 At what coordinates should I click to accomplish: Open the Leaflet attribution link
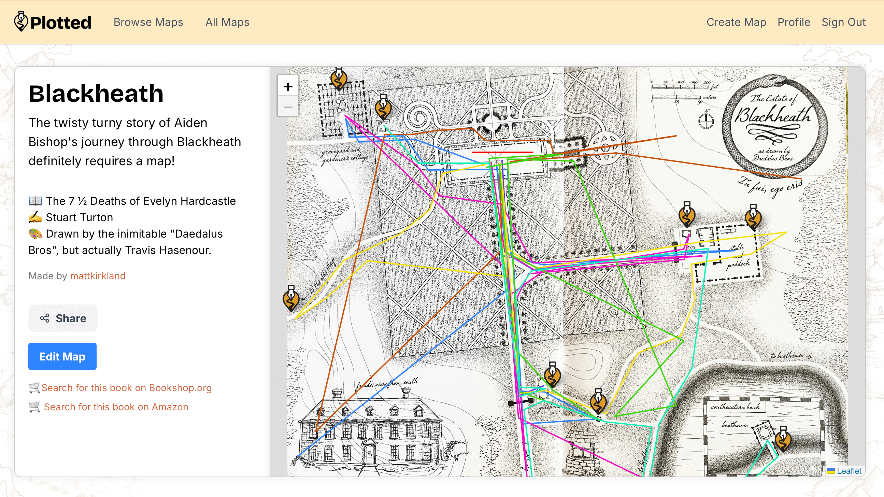click(x=849, y=471)
